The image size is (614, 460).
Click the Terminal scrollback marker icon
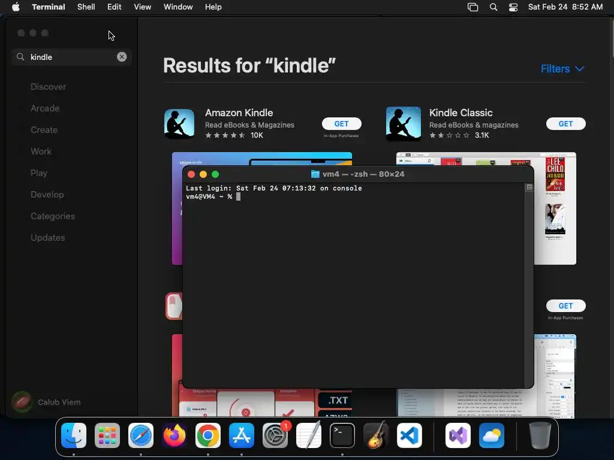(529, 187)
